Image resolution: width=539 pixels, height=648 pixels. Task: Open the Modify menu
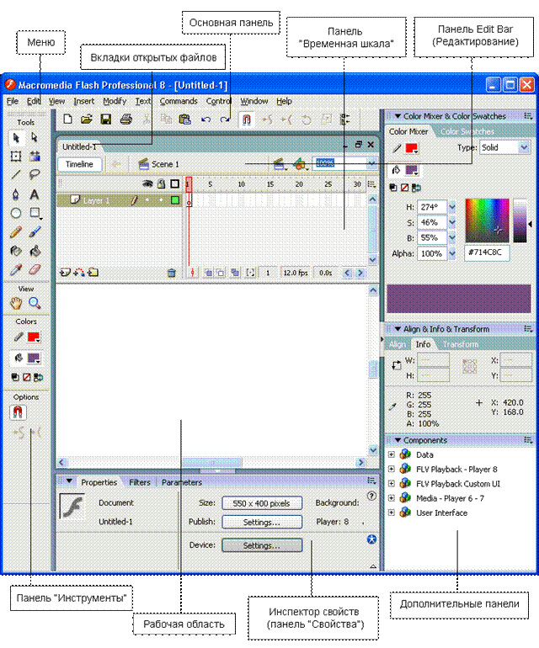[115, 101]
